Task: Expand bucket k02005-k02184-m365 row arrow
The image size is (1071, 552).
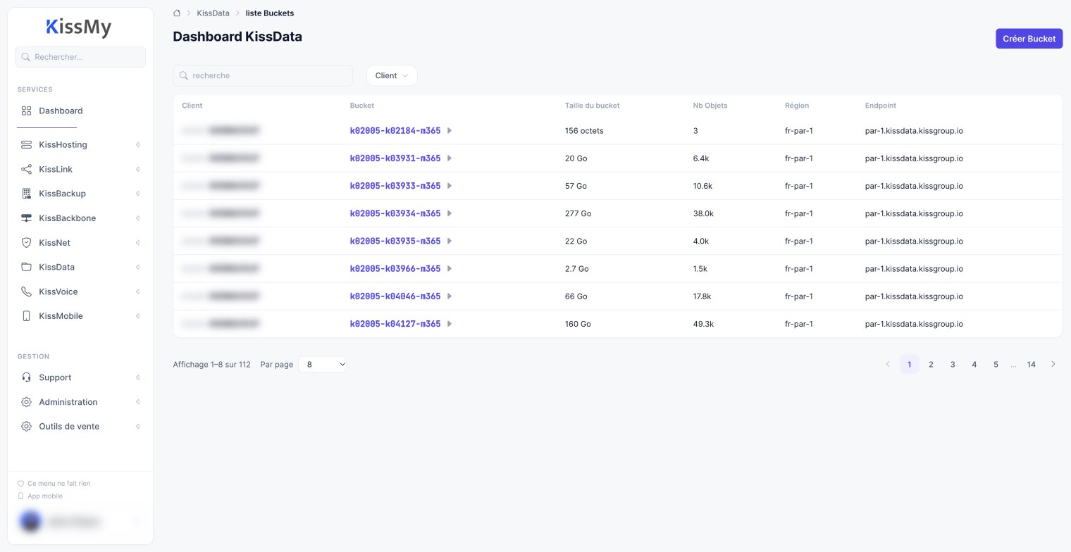Action: [x=450, y=130]
